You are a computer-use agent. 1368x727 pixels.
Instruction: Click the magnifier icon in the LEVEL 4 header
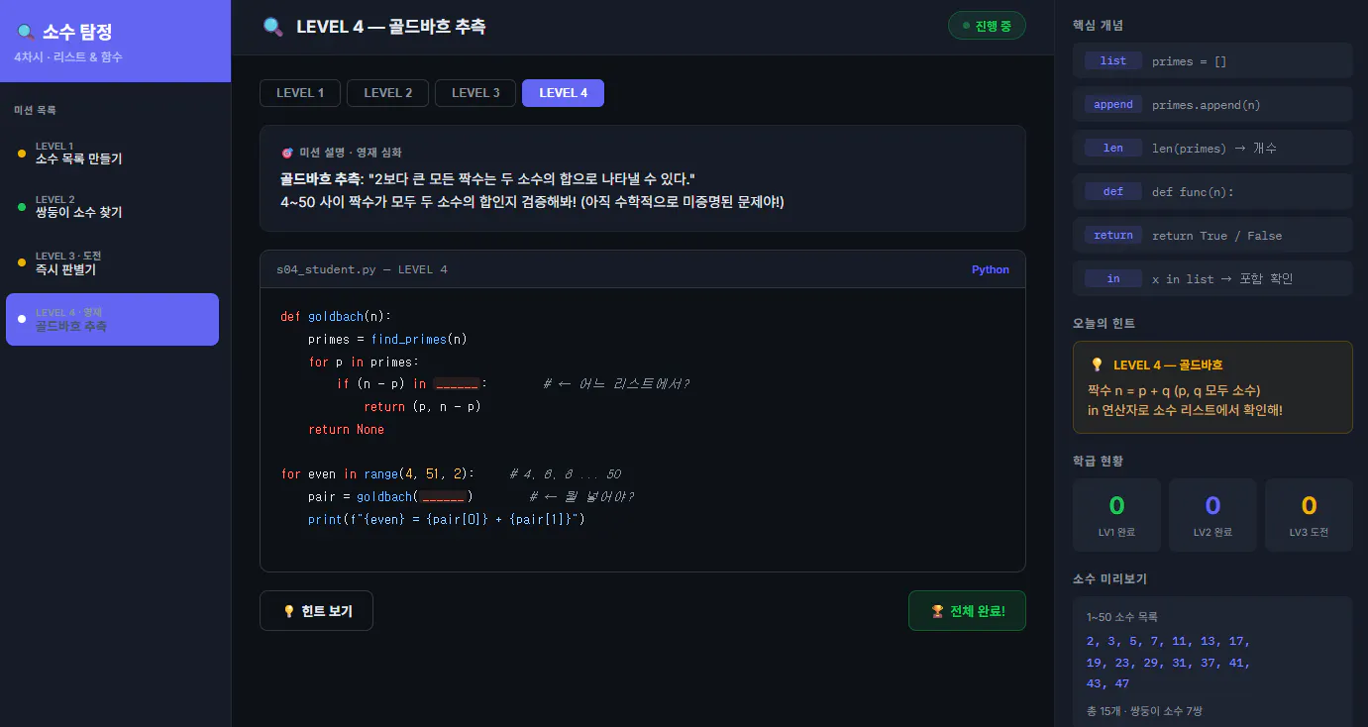click(273, 27)
